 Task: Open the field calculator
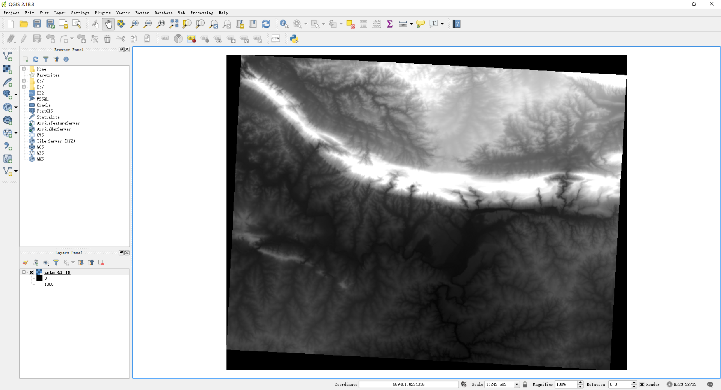377,24
